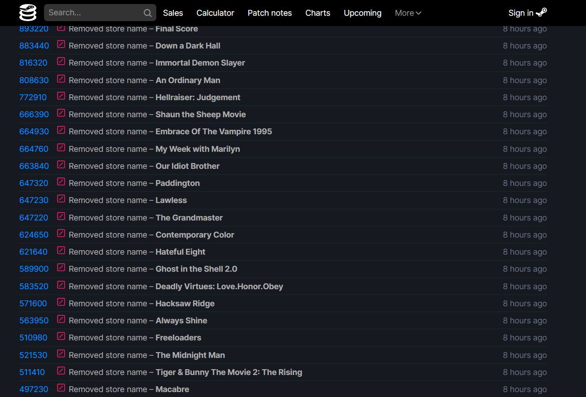Click the edit icon for Hellraiser: Judgement
This screenshot has width=586, height=397.
[x=61, y=96]
